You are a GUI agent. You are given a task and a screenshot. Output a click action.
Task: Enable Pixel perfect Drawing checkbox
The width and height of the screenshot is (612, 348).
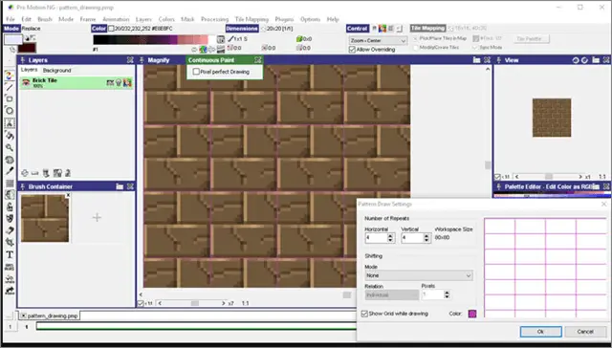point(196,72)
